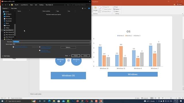This screenshot has height=103, width=184.
Task: Select Downloads in navigation tree
Action: tap(8, 21)
